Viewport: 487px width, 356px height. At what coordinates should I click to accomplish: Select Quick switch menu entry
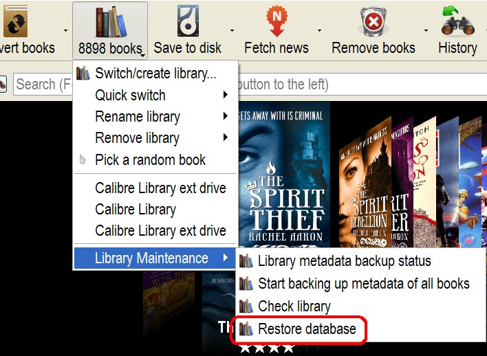(x=155, y=95)
